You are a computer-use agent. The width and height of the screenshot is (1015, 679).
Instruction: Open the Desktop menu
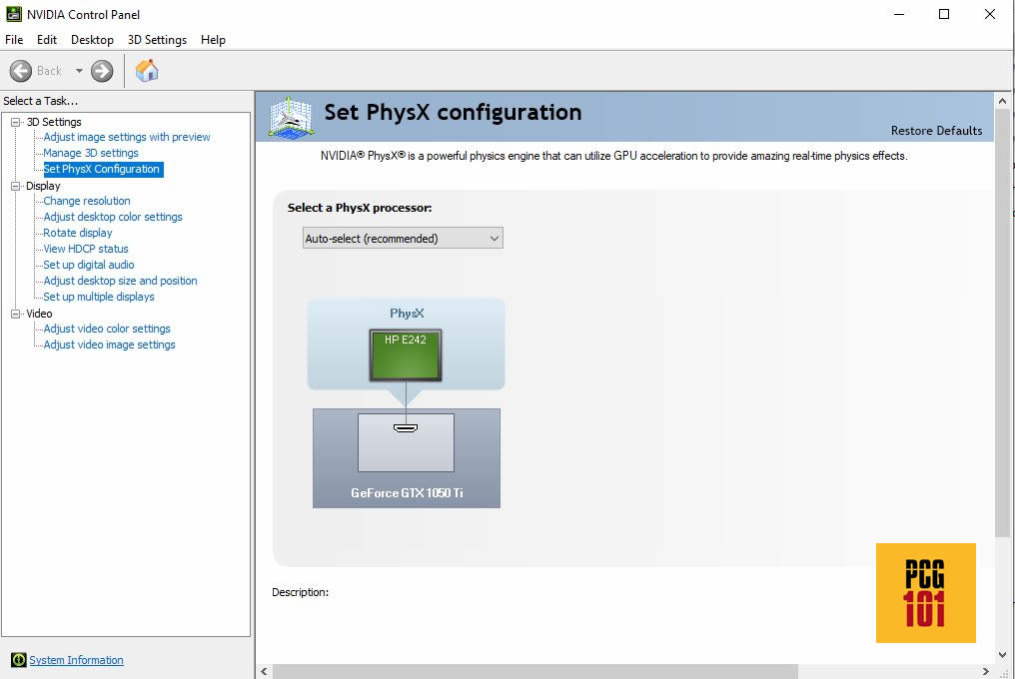tap(92, 40)
